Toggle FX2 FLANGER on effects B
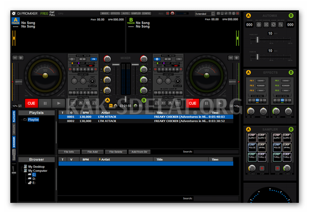Screen dimensions: 309x213 click(x=286, y=86)
